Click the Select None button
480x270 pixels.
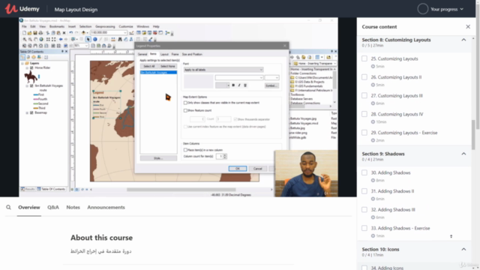coord(168,67)
